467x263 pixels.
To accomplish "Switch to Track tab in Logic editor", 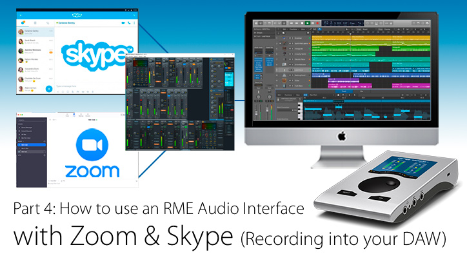I will point(344,92).
